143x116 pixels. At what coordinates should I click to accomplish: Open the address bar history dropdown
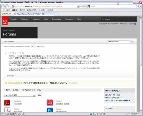pos(78,6)
